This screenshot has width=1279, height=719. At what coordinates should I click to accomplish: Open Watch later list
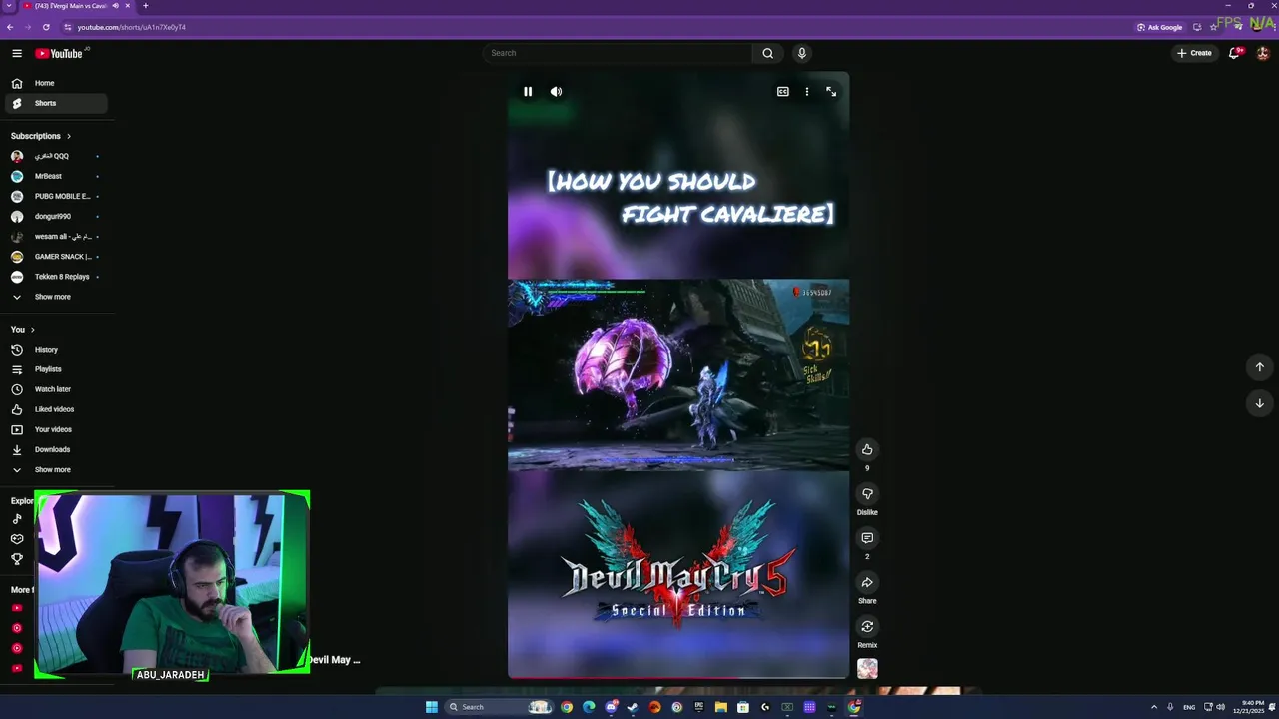(56, 389)
